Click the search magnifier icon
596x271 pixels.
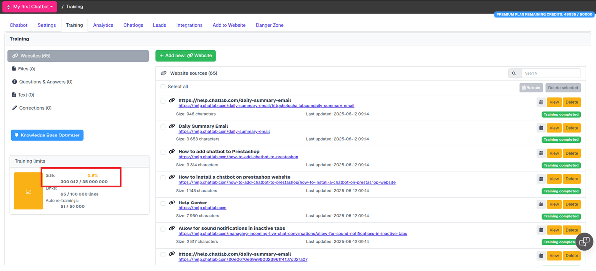click(x=514, y=73)
